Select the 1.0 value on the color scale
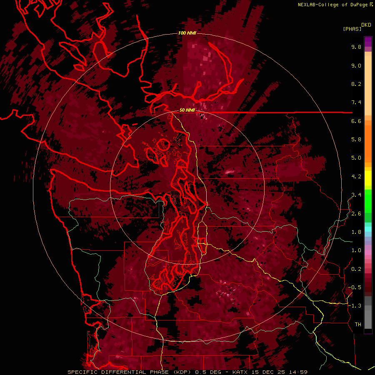 (356, 250)
